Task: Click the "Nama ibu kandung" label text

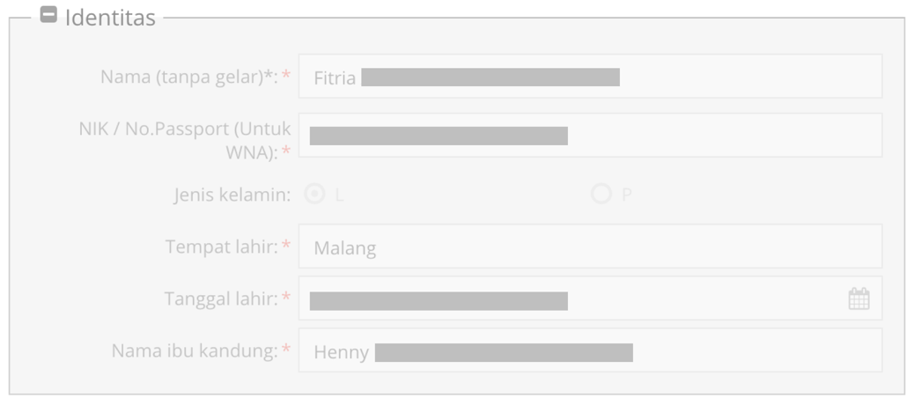Action: coord(195,350)
